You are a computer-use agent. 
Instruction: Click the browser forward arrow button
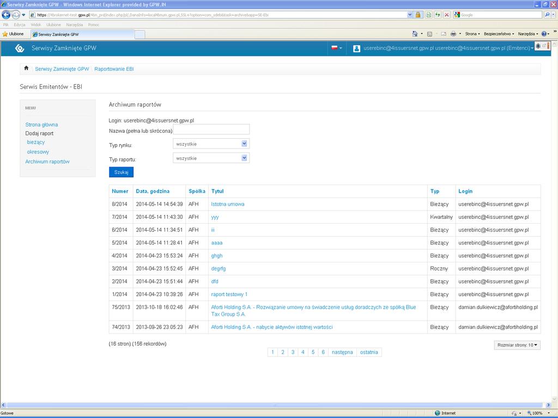[x=16, y=15]
